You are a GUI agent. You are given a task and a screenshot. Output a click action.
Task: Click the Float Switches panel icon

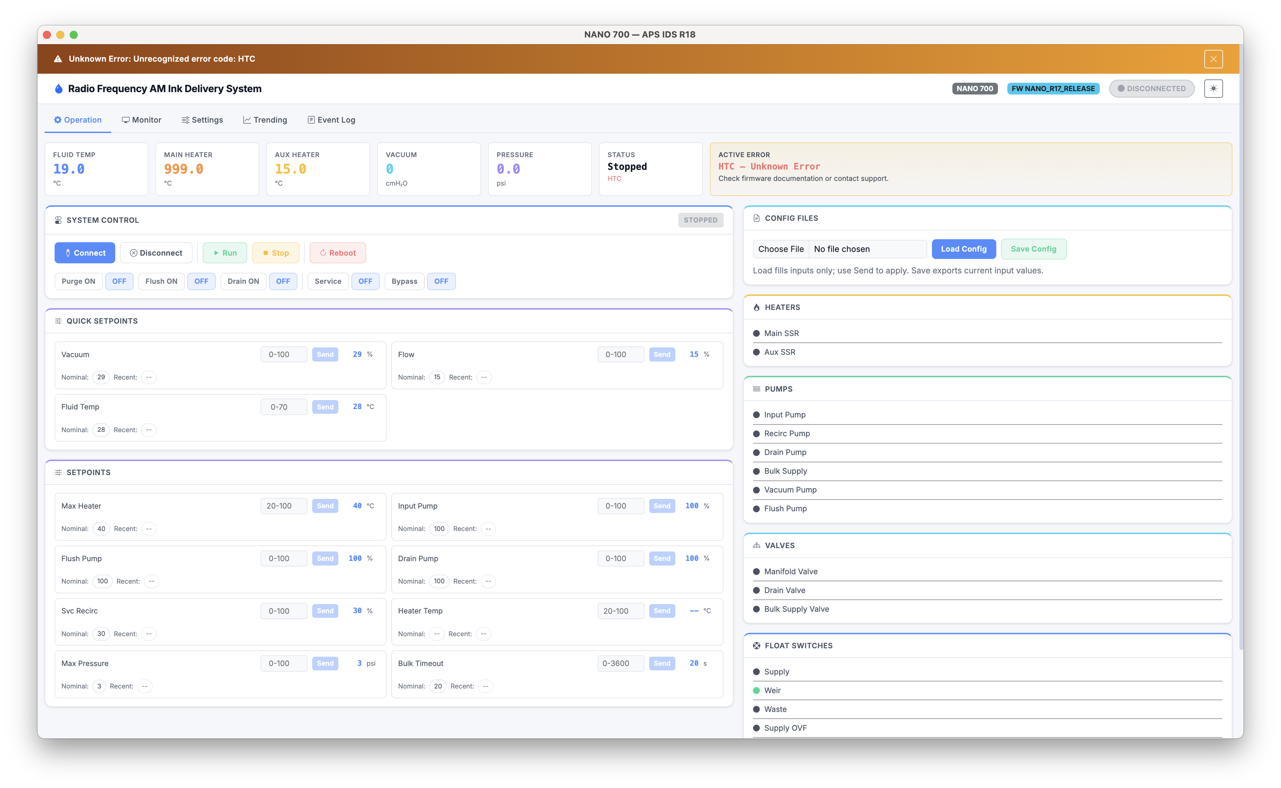(756, 645)
